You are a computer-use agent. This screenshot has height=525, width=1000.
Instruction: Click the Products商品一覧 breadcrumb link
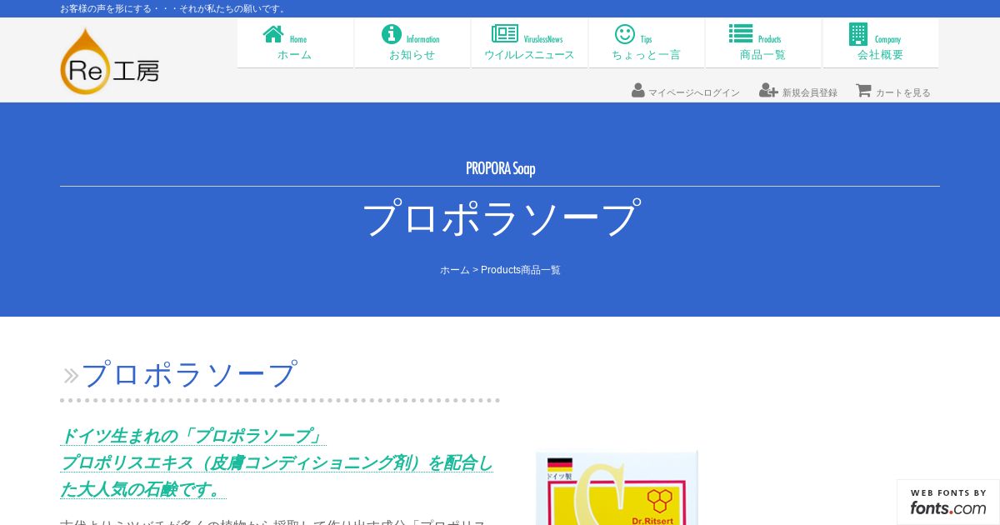click(x=521, y=270)
